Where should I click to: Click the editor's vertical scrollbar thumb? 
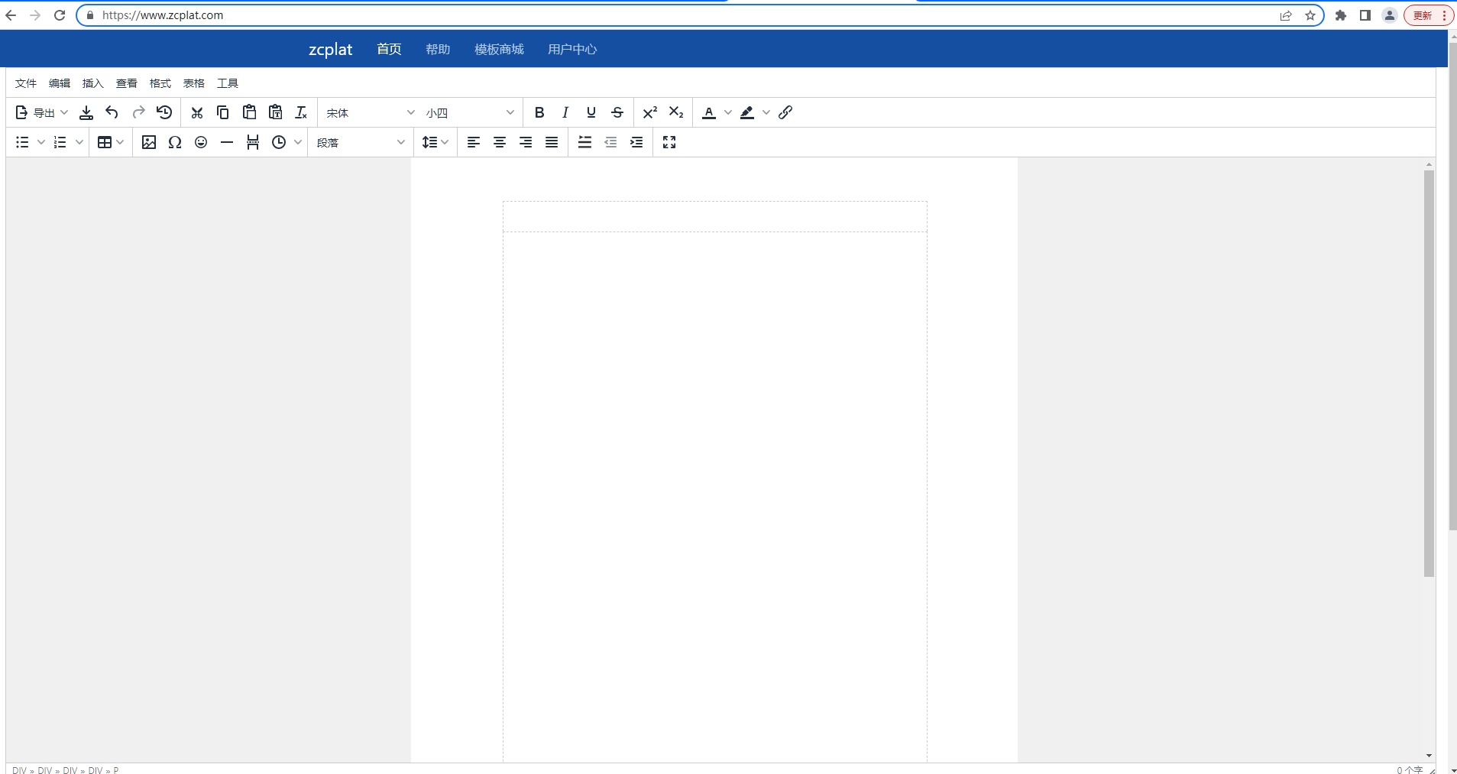(x=1429, y=374)
